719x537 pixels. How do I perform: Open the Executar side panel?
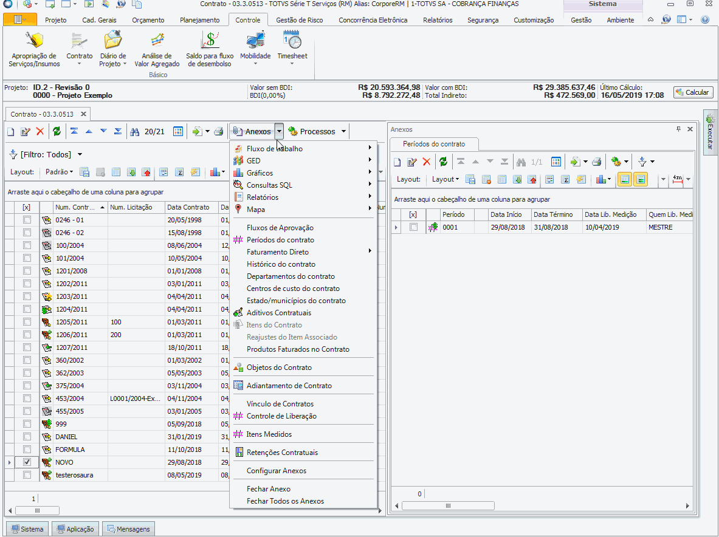click(710, 133)
